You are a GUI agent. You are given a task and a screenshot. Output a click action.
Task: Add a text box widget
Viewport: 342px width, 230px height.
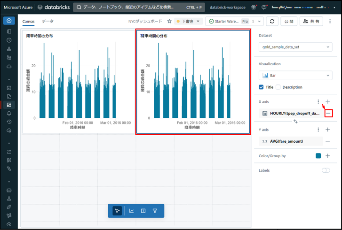point(143,211)
